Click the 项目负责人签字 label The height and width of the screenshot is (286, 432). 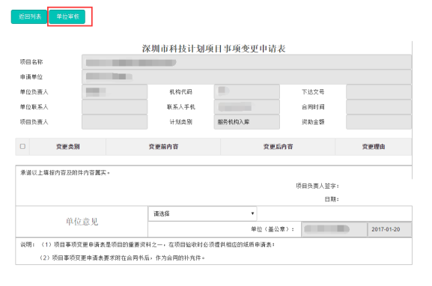(317, 186)
